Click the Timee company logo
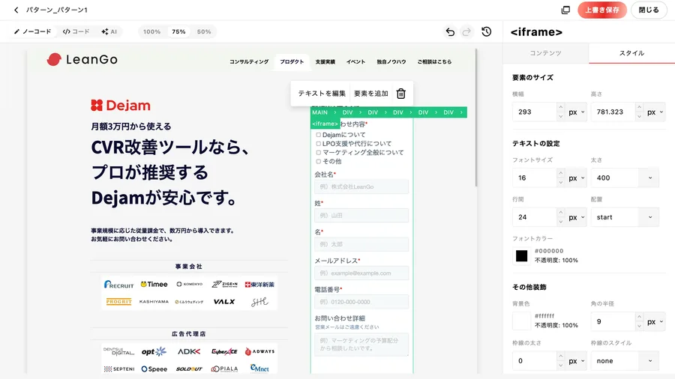 154,285
